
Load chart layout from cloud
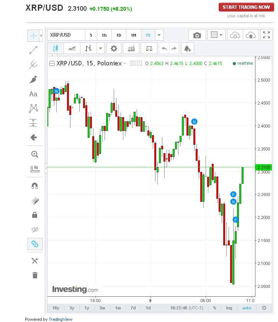click(x=235, y=35)
